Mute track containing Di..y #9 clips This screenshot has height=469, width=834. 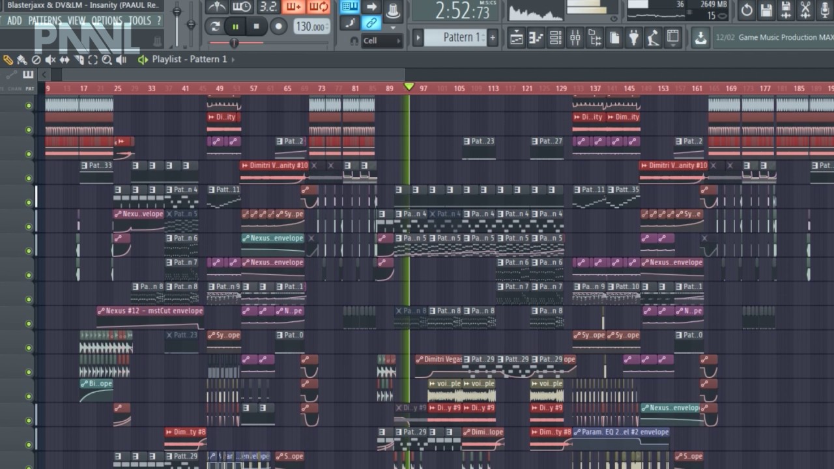(29, 420)
